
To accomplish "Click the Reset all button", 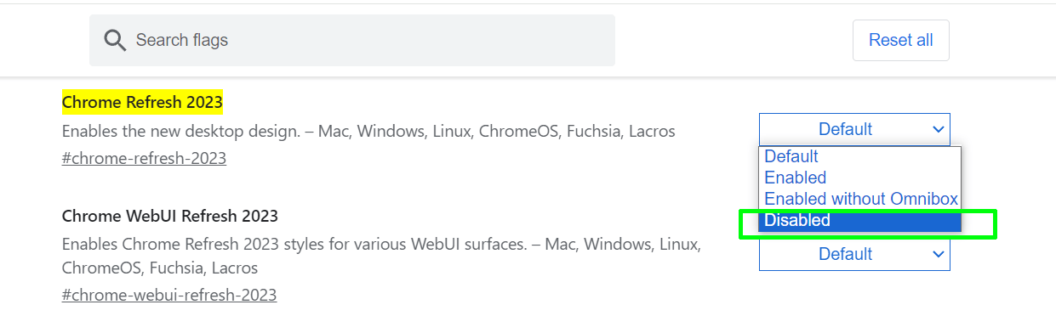I will (900, 40).
